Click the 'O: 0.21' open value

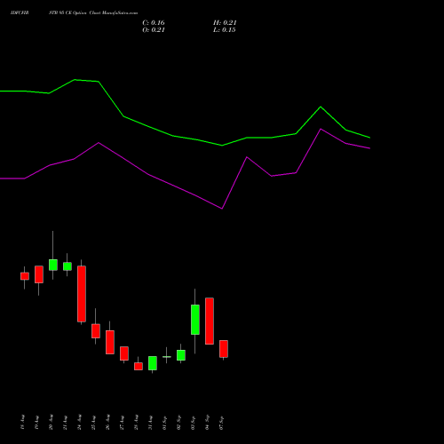click(154, 30)
